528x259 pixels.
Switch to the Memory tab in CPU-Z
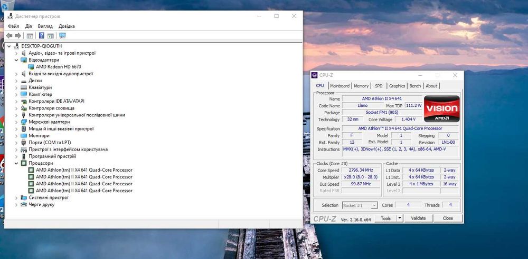361,86
